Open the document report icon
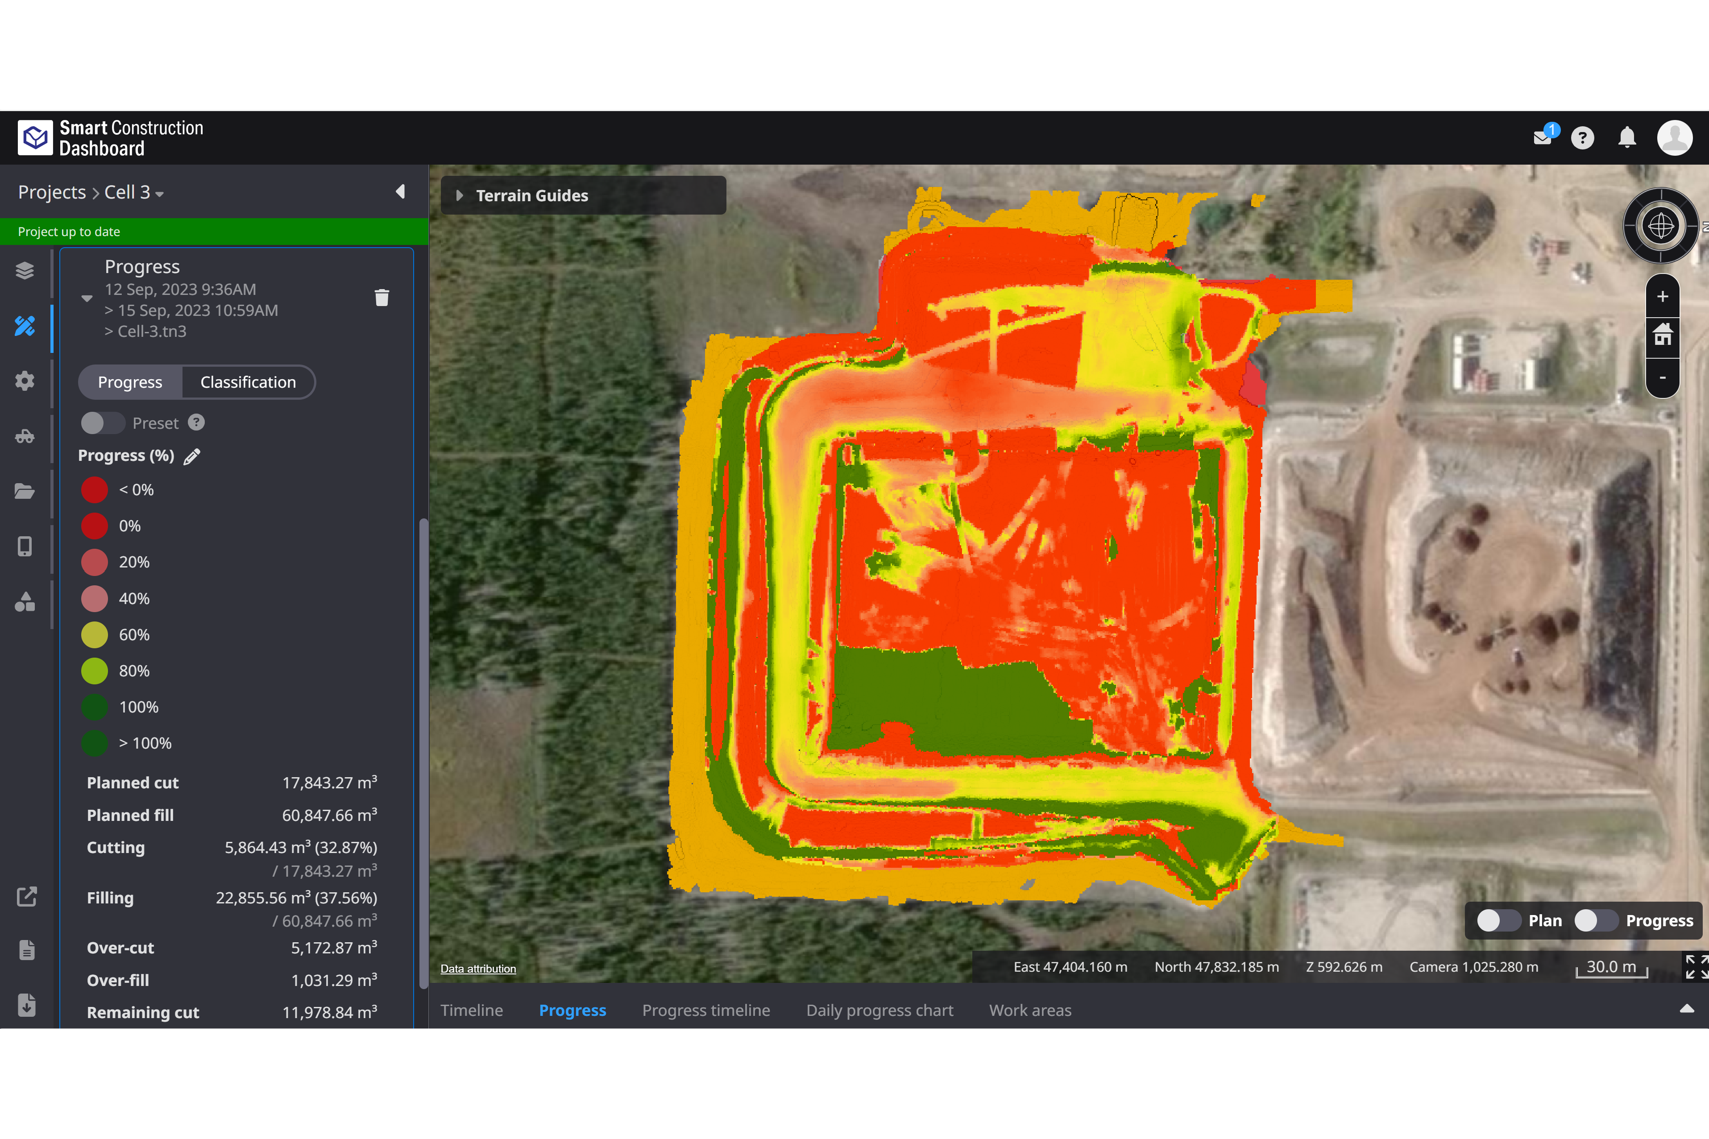The width and height of the screenshot is (1709, 1139). coord(26,950)
